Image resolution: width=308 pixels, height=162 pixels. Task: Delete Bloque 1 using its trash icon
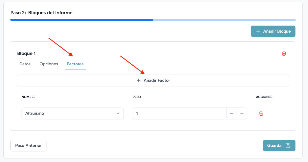(x=284, y=53)
